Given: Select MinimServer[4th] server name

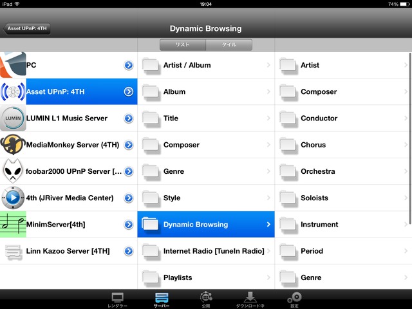Looking at the screenshot, I should point(56,225).
